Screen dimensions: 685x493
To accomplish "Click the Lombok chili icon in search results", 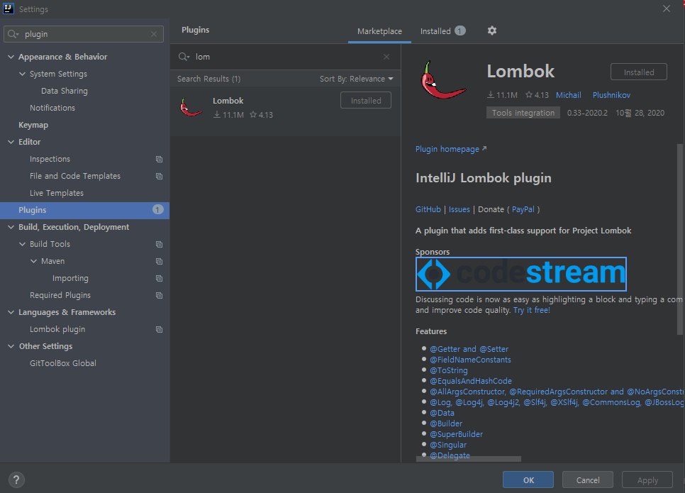I will pos(191,107).
